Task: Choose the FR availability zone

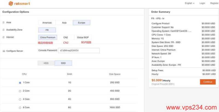Action: [47, 30]
